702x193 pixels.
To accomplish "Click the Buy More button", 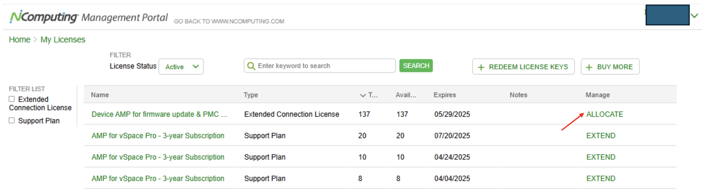I will pos(610,67).
